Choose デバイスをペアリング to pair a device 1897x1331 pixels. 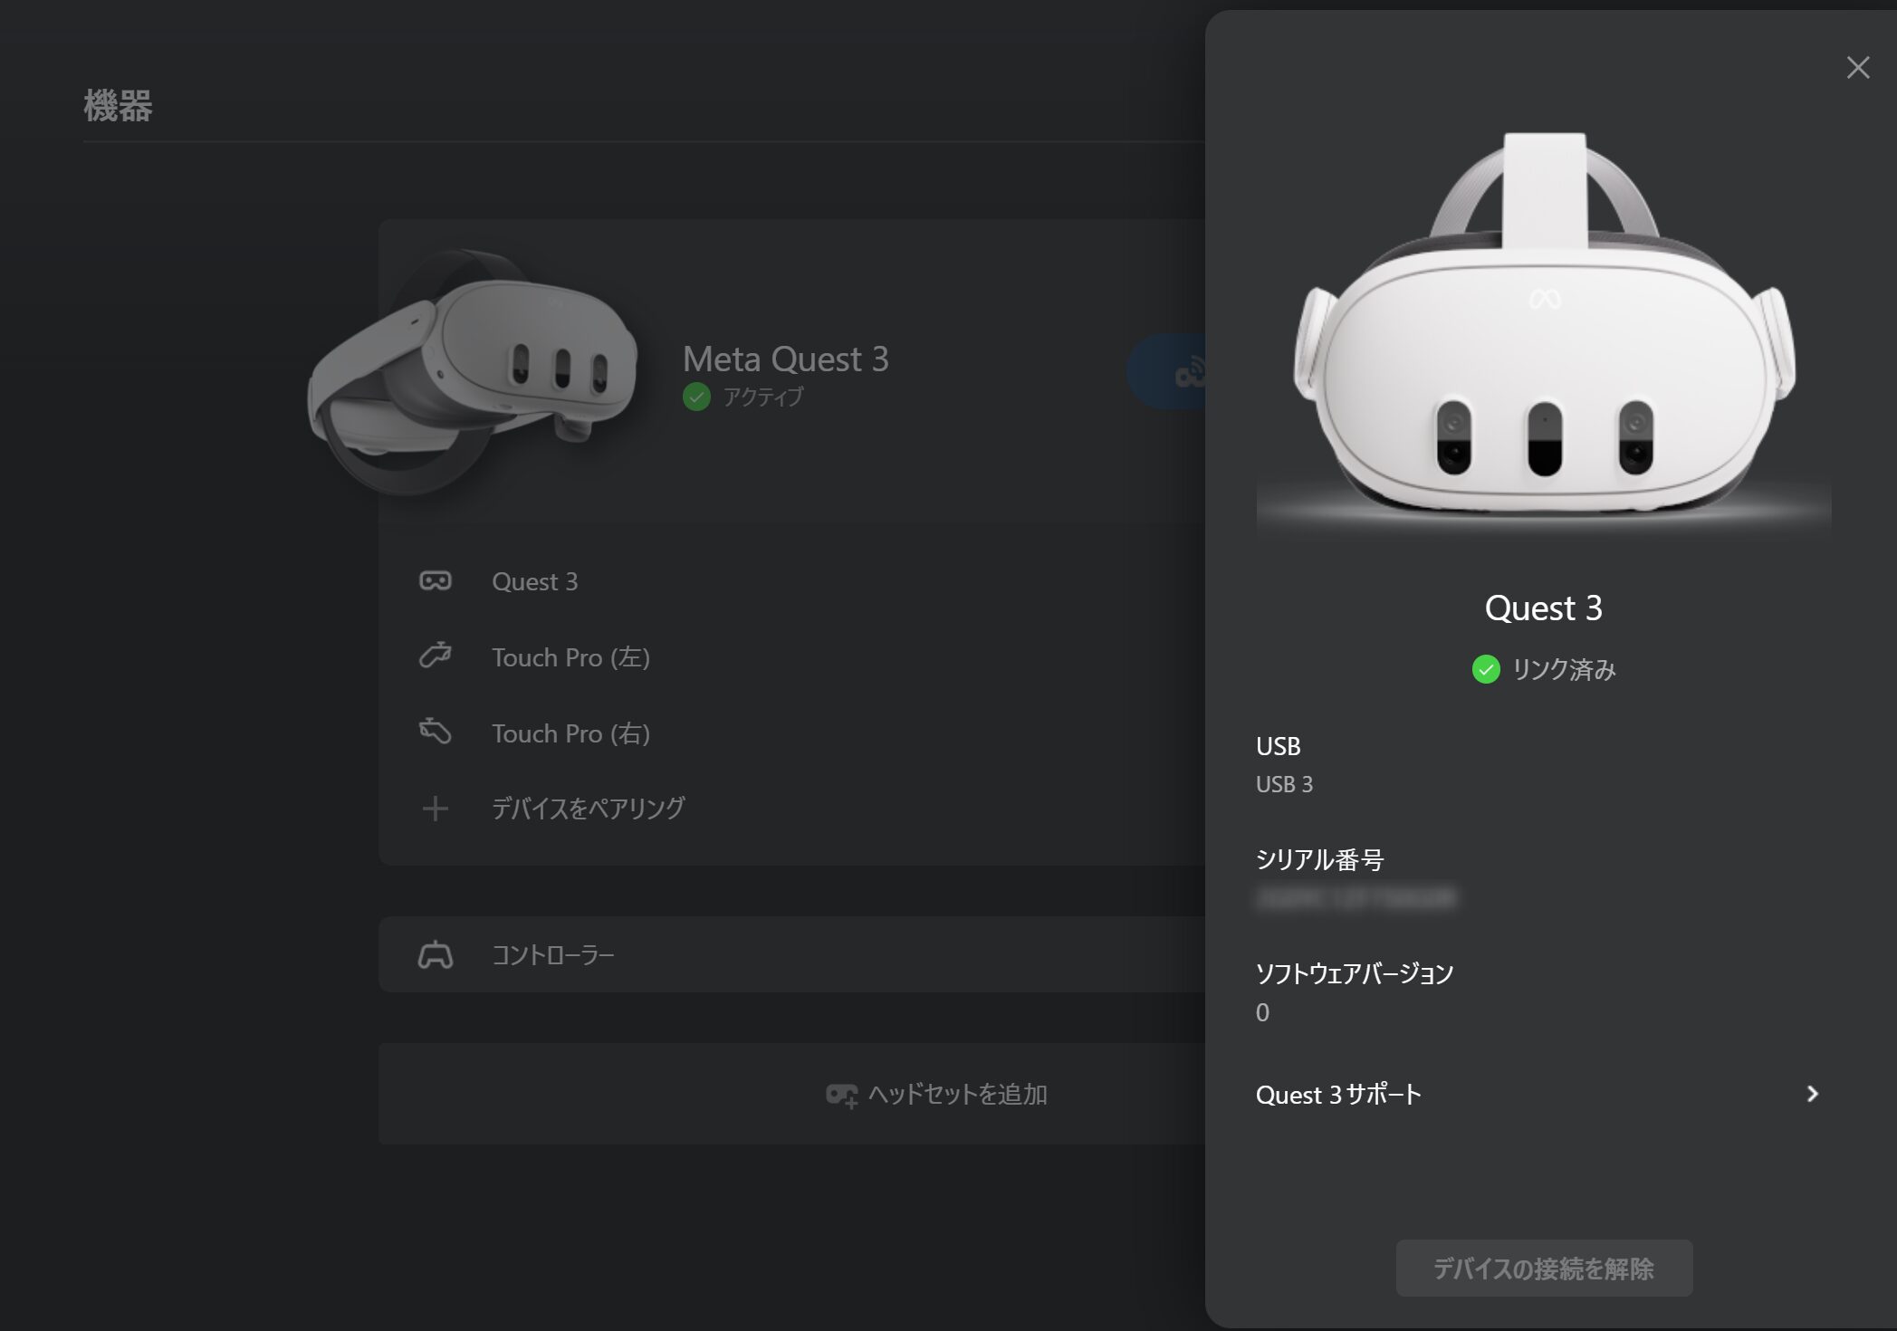click(791, 809)
